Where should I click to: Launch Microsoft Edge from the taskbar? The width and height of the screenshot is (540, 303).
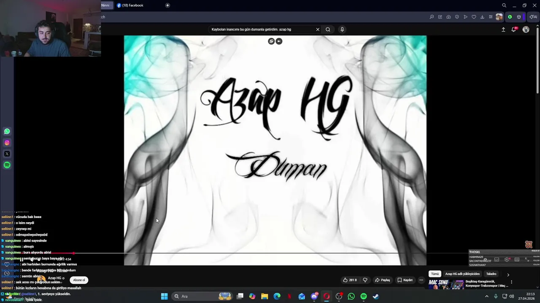[277, 296]
